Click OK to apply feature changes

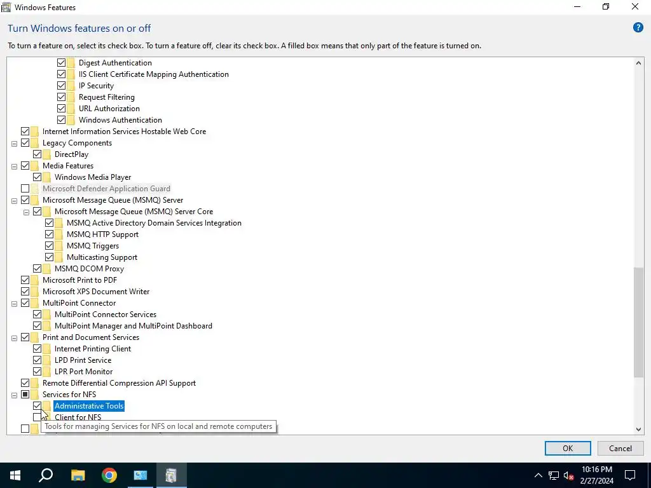coord(568,448)
